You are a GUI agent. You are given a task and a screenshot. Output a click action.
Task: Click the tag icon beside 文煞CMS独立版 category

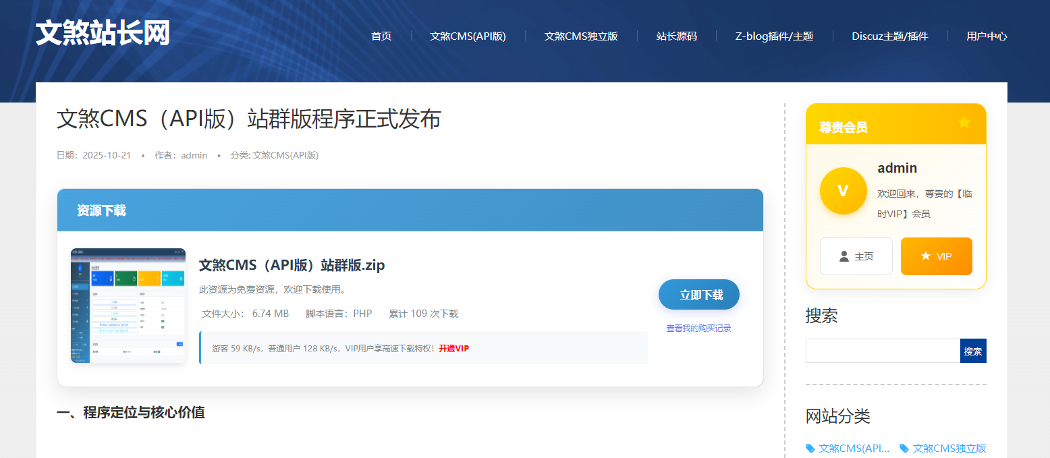904,448
